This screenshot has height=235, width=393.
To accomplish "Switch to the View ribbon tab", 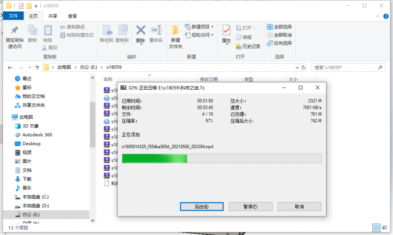I will [72, 16].
